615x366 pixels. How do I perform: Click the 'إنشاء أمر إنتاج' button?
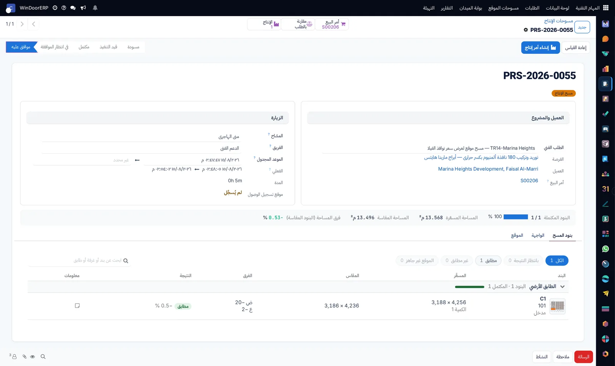[x=540, y=48]
